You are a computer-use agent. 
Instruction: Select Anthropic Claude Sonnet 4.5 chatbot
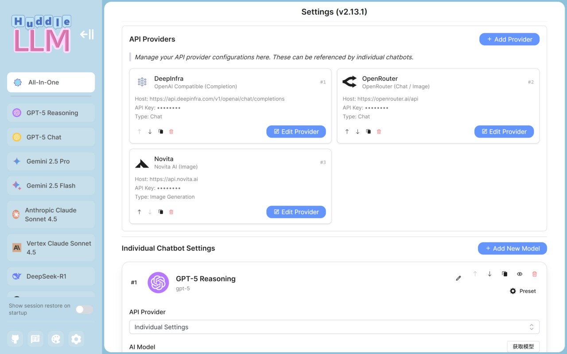[x=51, y=215]
